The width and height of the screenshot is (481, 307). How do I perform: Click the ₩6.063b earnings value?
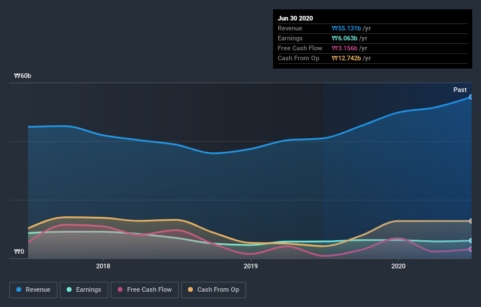344,38
